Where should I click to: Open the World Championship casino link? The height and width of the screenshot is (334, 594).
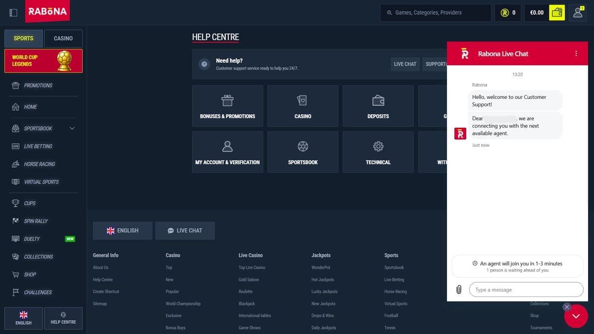tap(183, 304)
